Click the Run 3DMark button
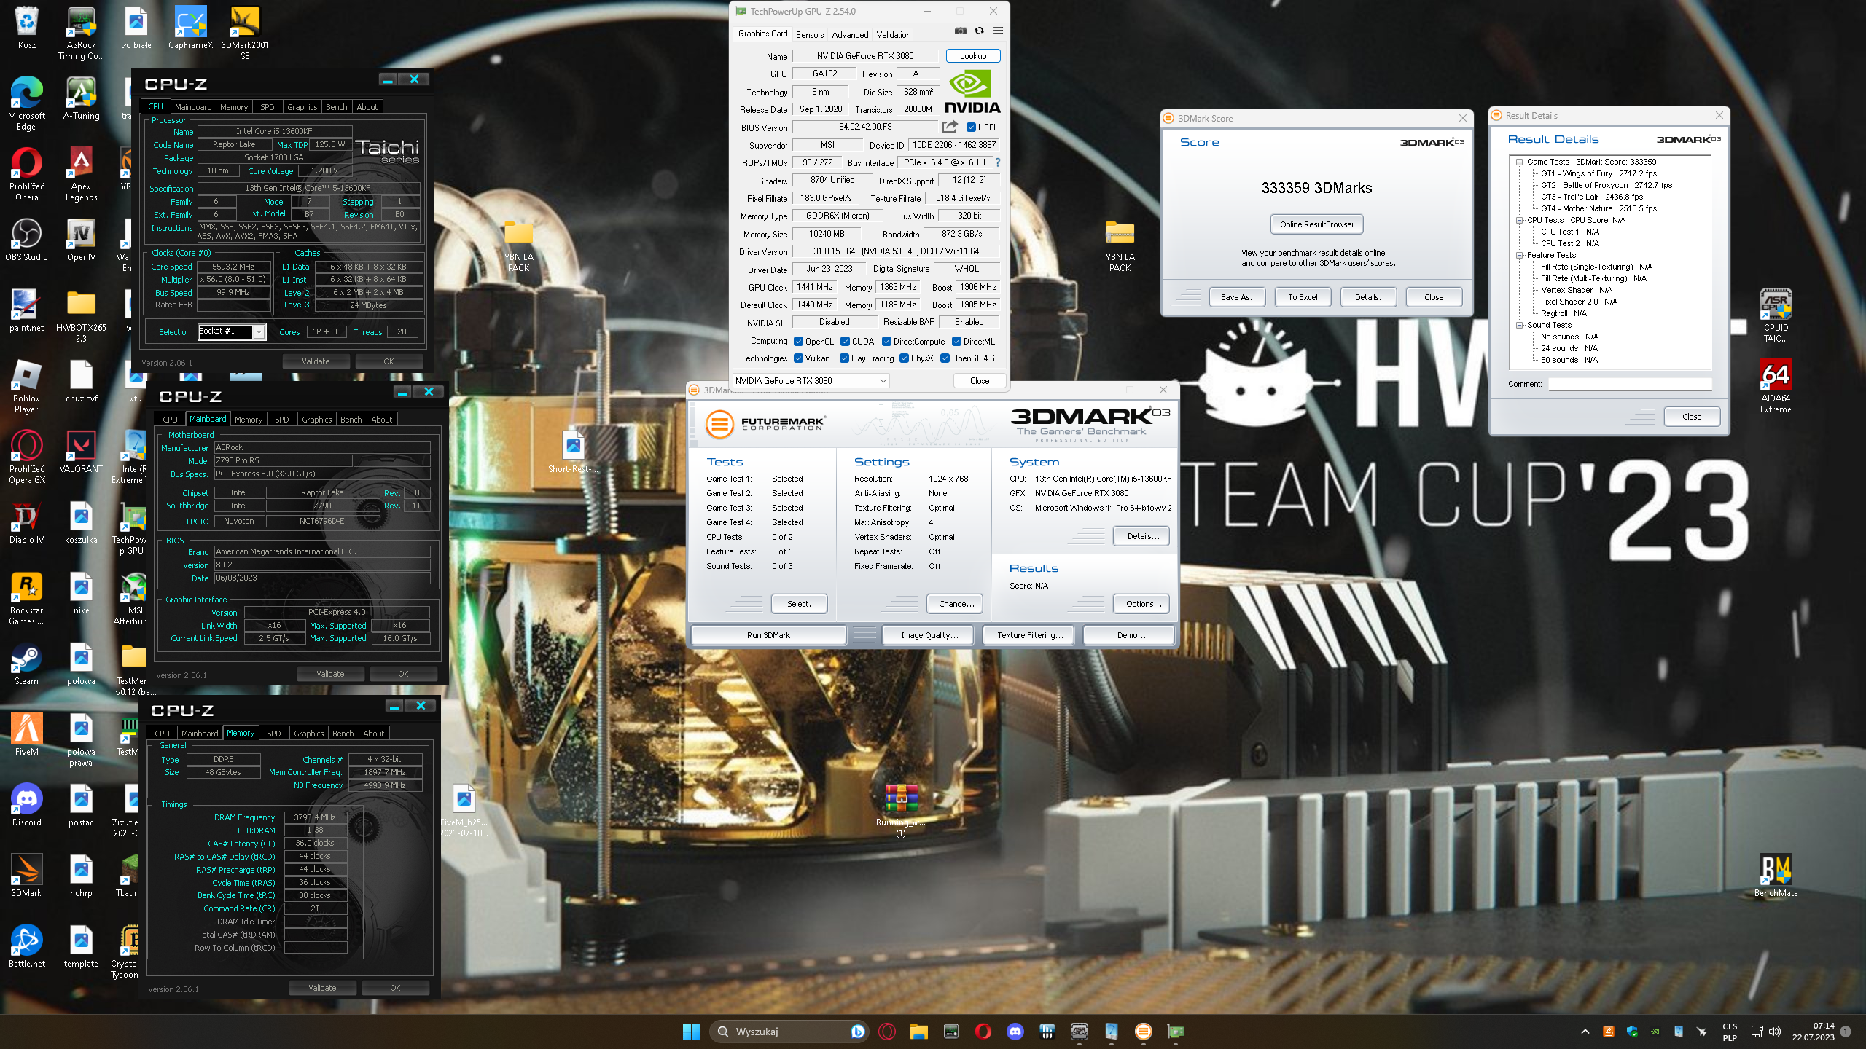Viewport: 1866px width, 1049px height. click(x=768, y=635)
